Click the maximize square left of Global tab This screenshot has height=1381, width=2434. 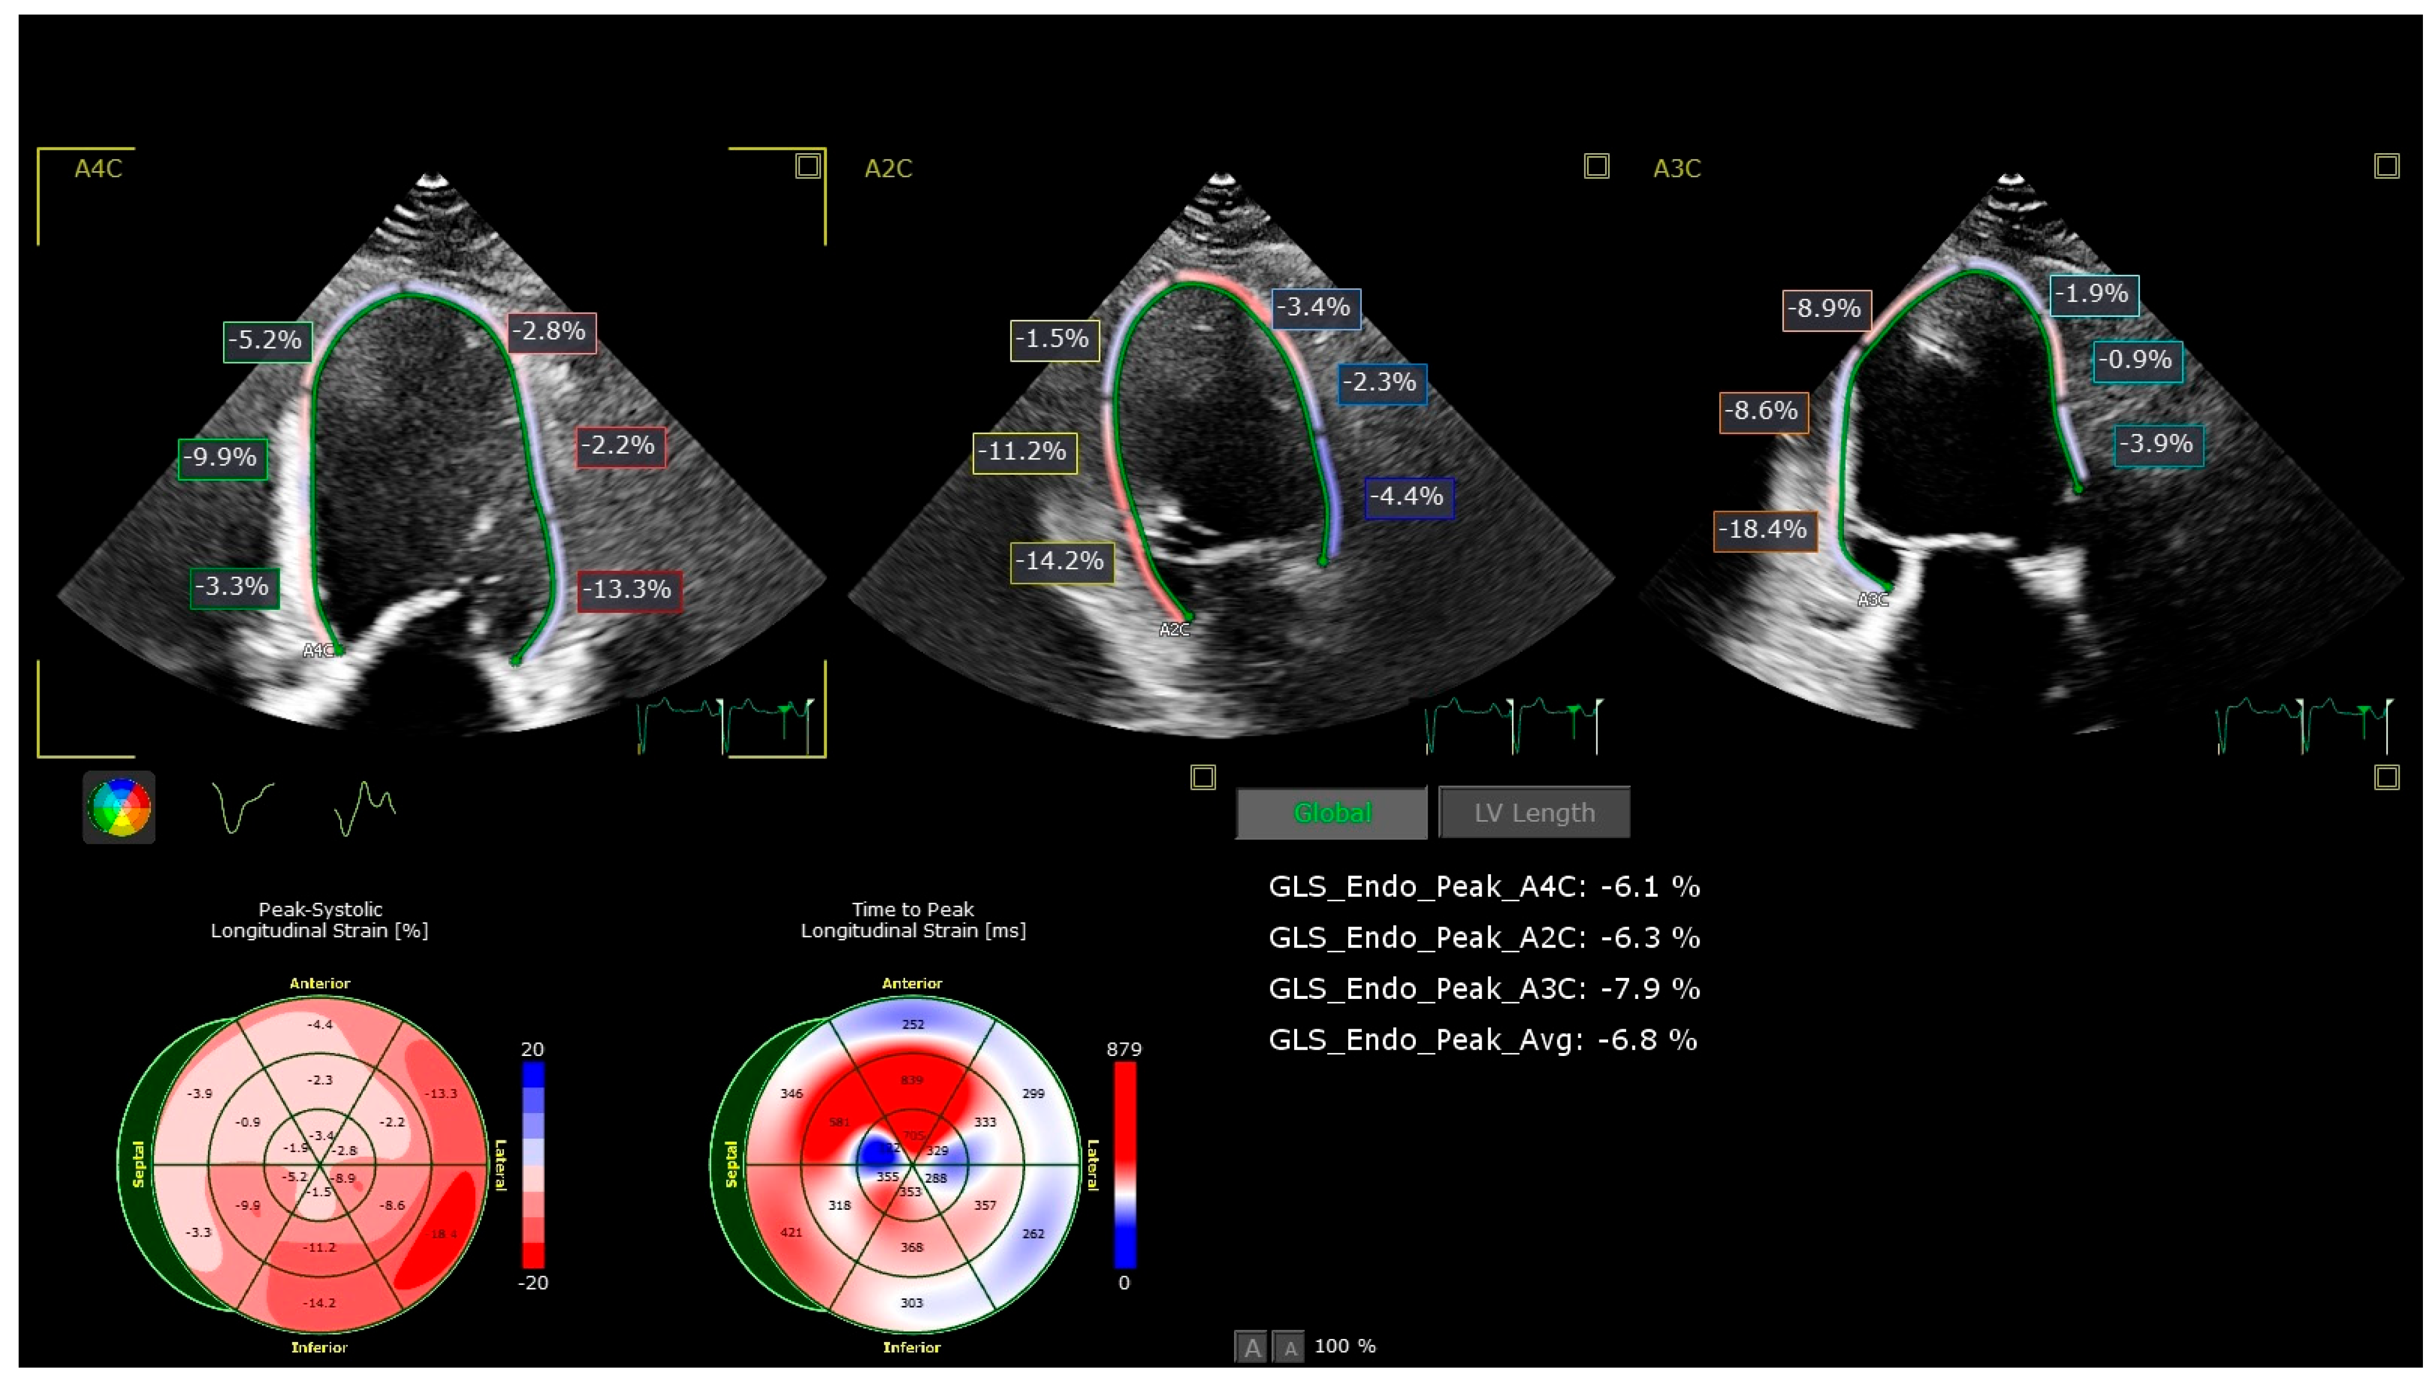click(x=1202, y=778)
